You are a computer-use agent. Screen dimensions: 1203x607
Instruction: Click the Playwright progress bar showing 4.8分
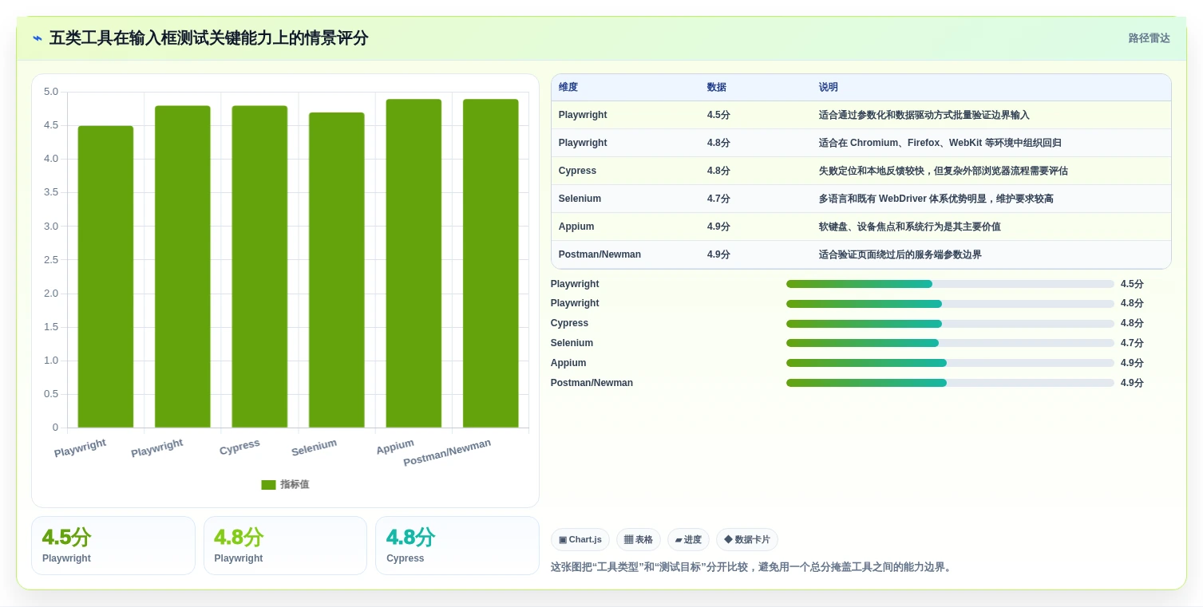[950, 304]
